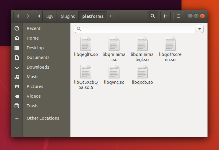Screen dimensions: 219x150
Task: Select the libqminimalegl.so file icon
Action: [142, 44]
